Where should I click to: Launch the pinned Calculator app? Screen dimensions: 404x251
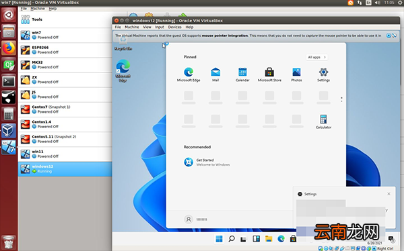tap(323, 121)
